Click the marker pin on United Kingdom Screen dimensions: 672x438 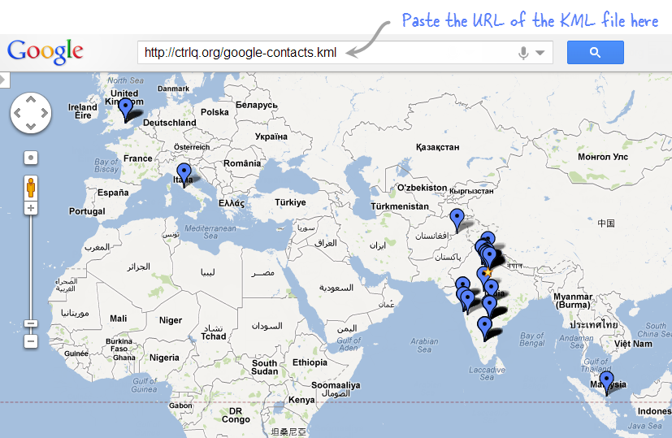126,110
